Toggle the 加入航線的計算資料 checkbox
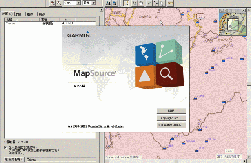The width and height of the screenshot is (251, 163). pos(6,147)
